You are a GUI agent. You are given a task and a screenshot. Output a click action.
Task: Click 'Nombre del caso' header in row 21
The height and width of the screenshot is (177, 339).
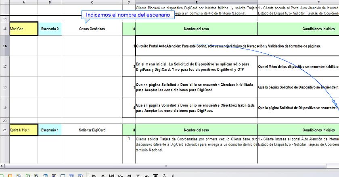tap(197, 130)
